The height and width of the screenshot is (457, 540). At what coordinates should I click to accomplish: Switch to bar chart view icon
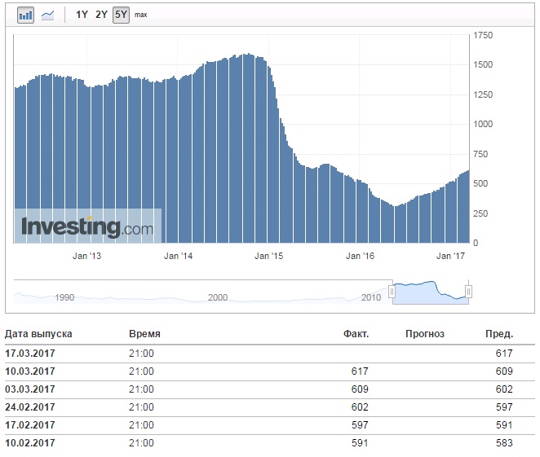pos(26,15)
